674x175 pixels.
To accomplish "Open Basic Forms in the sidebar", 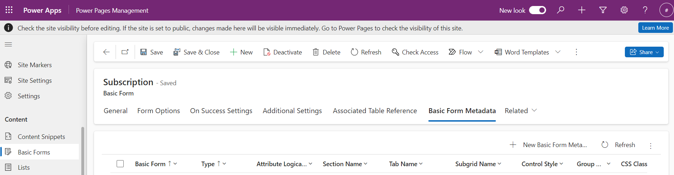I will click(34, 152).
